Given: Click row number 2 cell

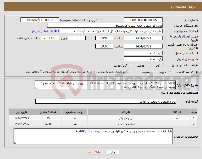Looking at the screenshot, I should (194, 124).
